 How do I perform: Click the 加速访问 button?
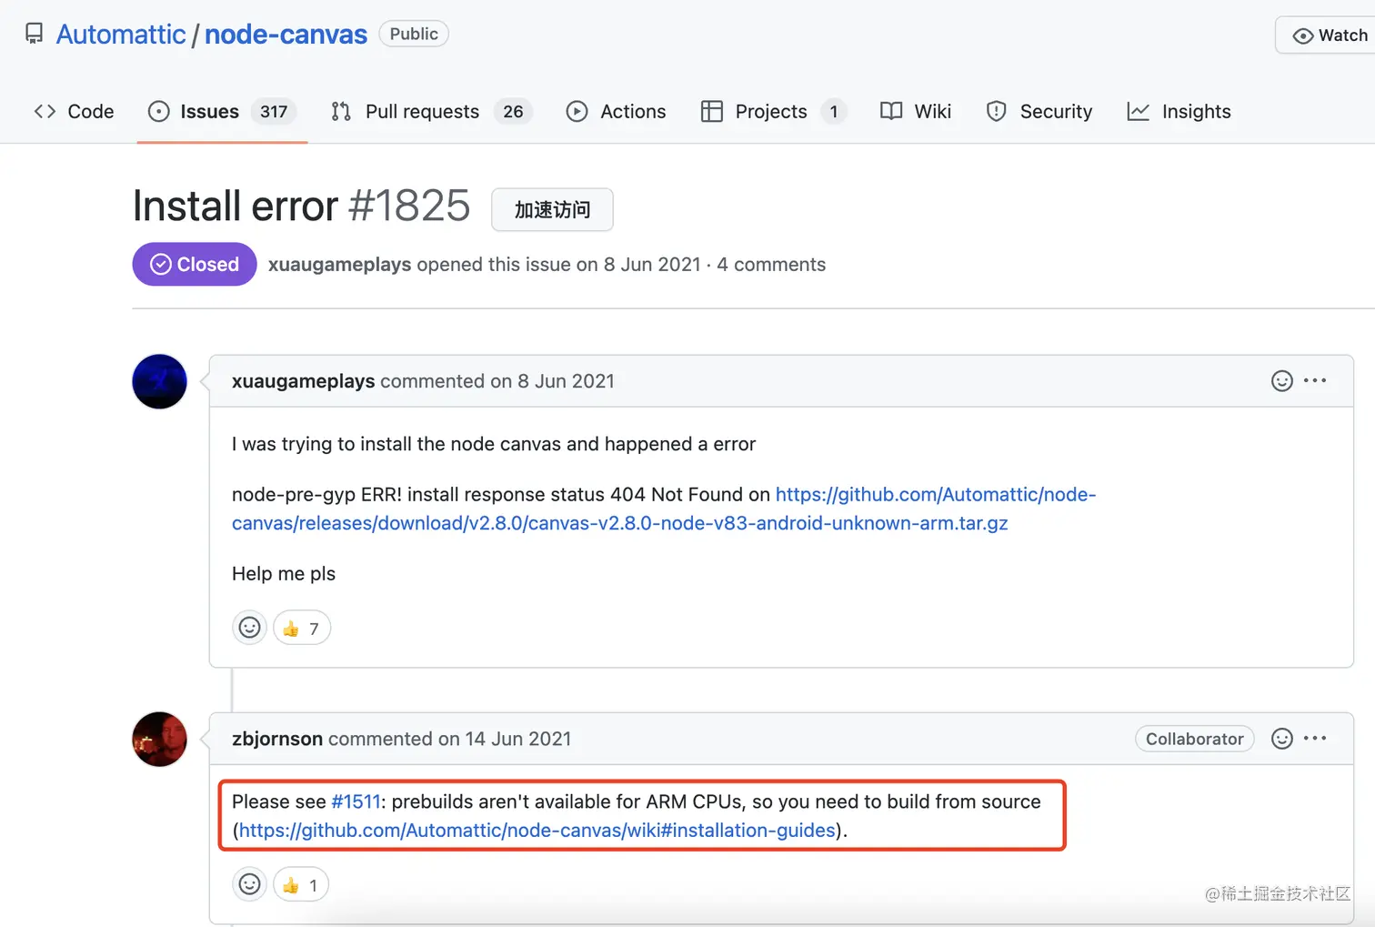(x=552, y=209)
